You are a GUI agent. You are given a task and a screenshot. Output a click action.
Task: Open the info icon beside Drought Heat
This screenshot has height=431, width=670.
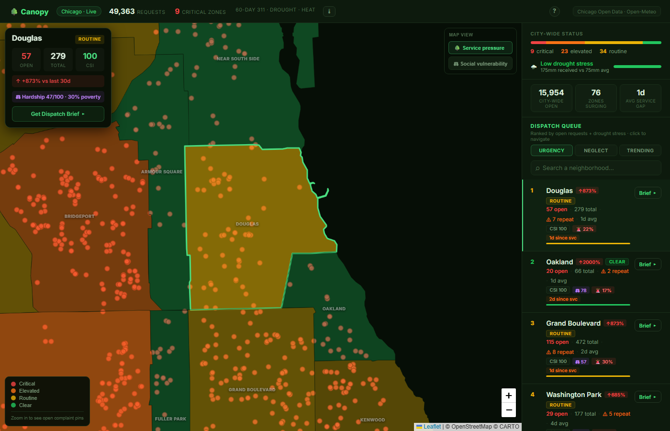[329, 11]
